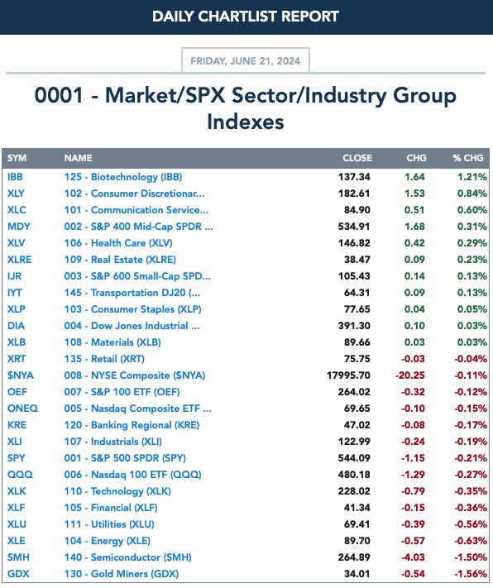Select the Consumer Staples (XLP) link
The width and height of the screenshot is (493, 588).
click(x=133, y=309)
